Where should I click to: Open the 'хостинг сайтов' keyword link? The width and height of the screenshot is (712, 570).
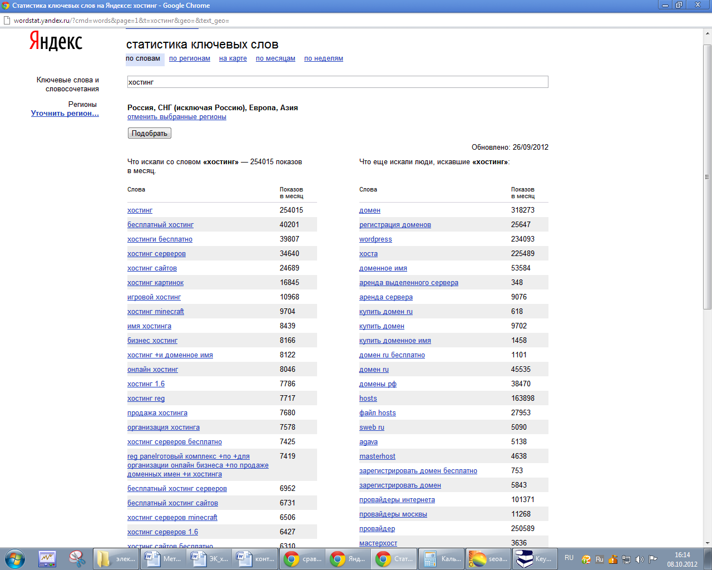pos(152,268)
